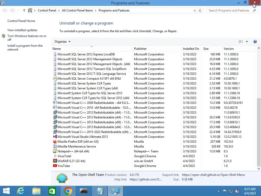Expand the view options dropdown arrow
The height and width of the screenshot is (196, 261).
[x=247, y=42]
